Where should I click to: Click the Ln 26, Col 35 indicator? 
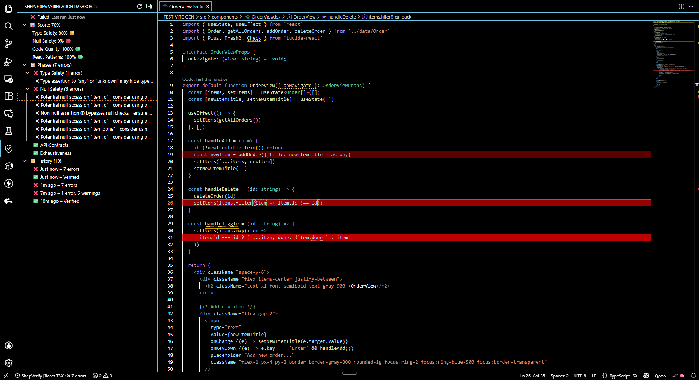[533, 376]
